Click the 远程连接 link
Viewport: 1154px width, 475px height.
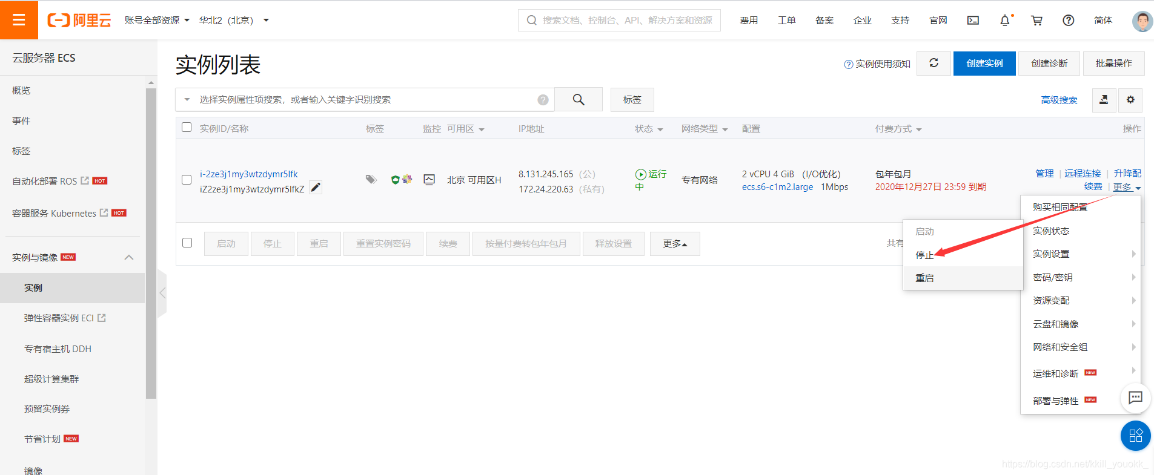(1083, 174)
